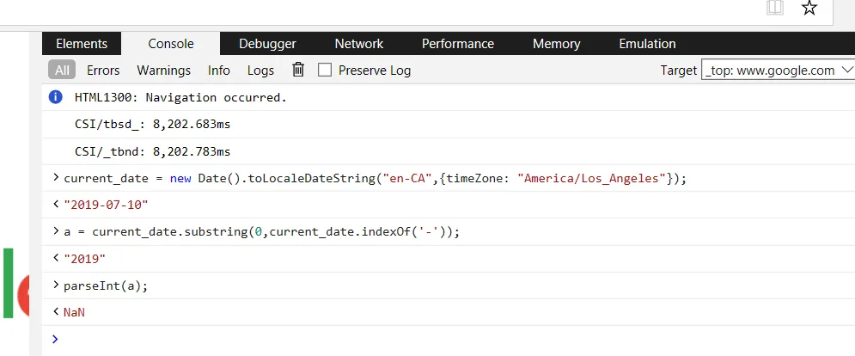Open the Target frame dropdown
The height and width of the screenshot is (356, 855).
778,70
